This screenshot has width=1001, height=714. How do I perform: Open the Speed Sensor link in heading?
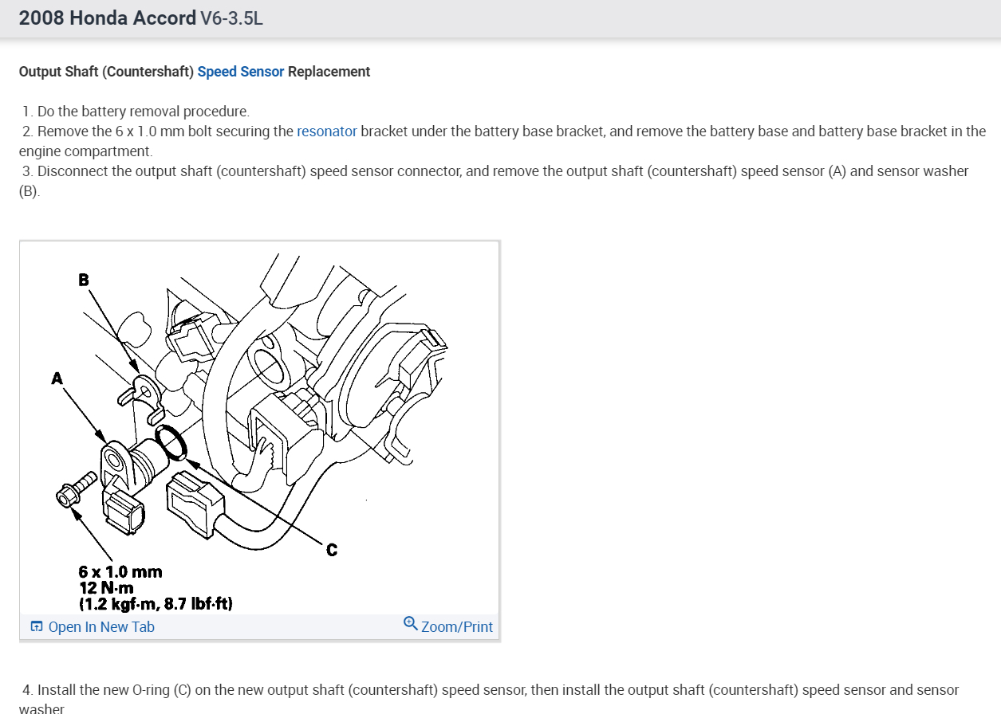click(x=241, y=72)
